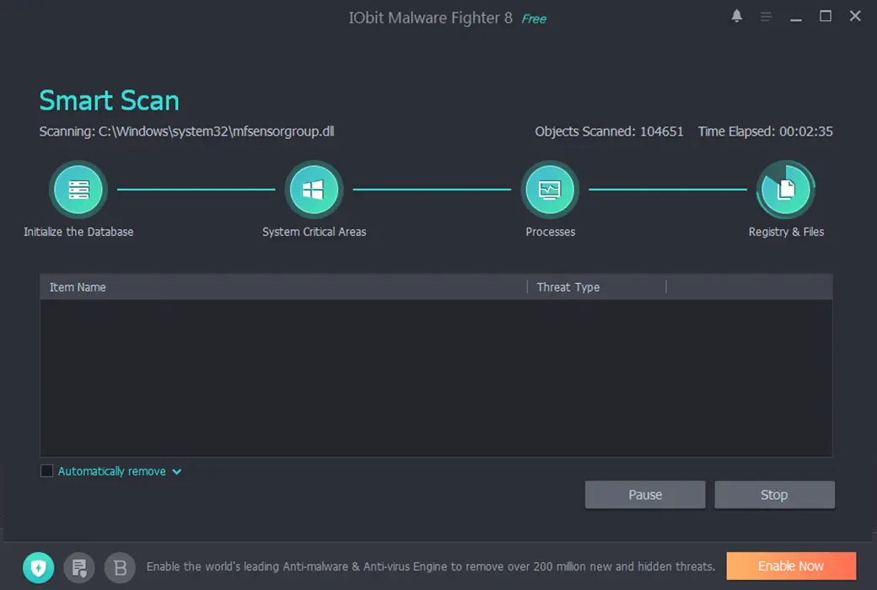The image size is (877, 590).
Task: Click the Processes label
Action: tap(551, 232)
